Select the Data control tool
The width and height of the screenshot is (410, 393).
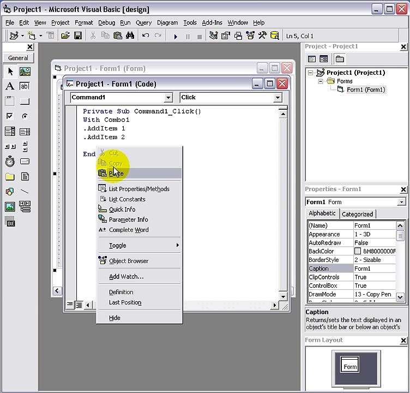[x=25, y=207]
